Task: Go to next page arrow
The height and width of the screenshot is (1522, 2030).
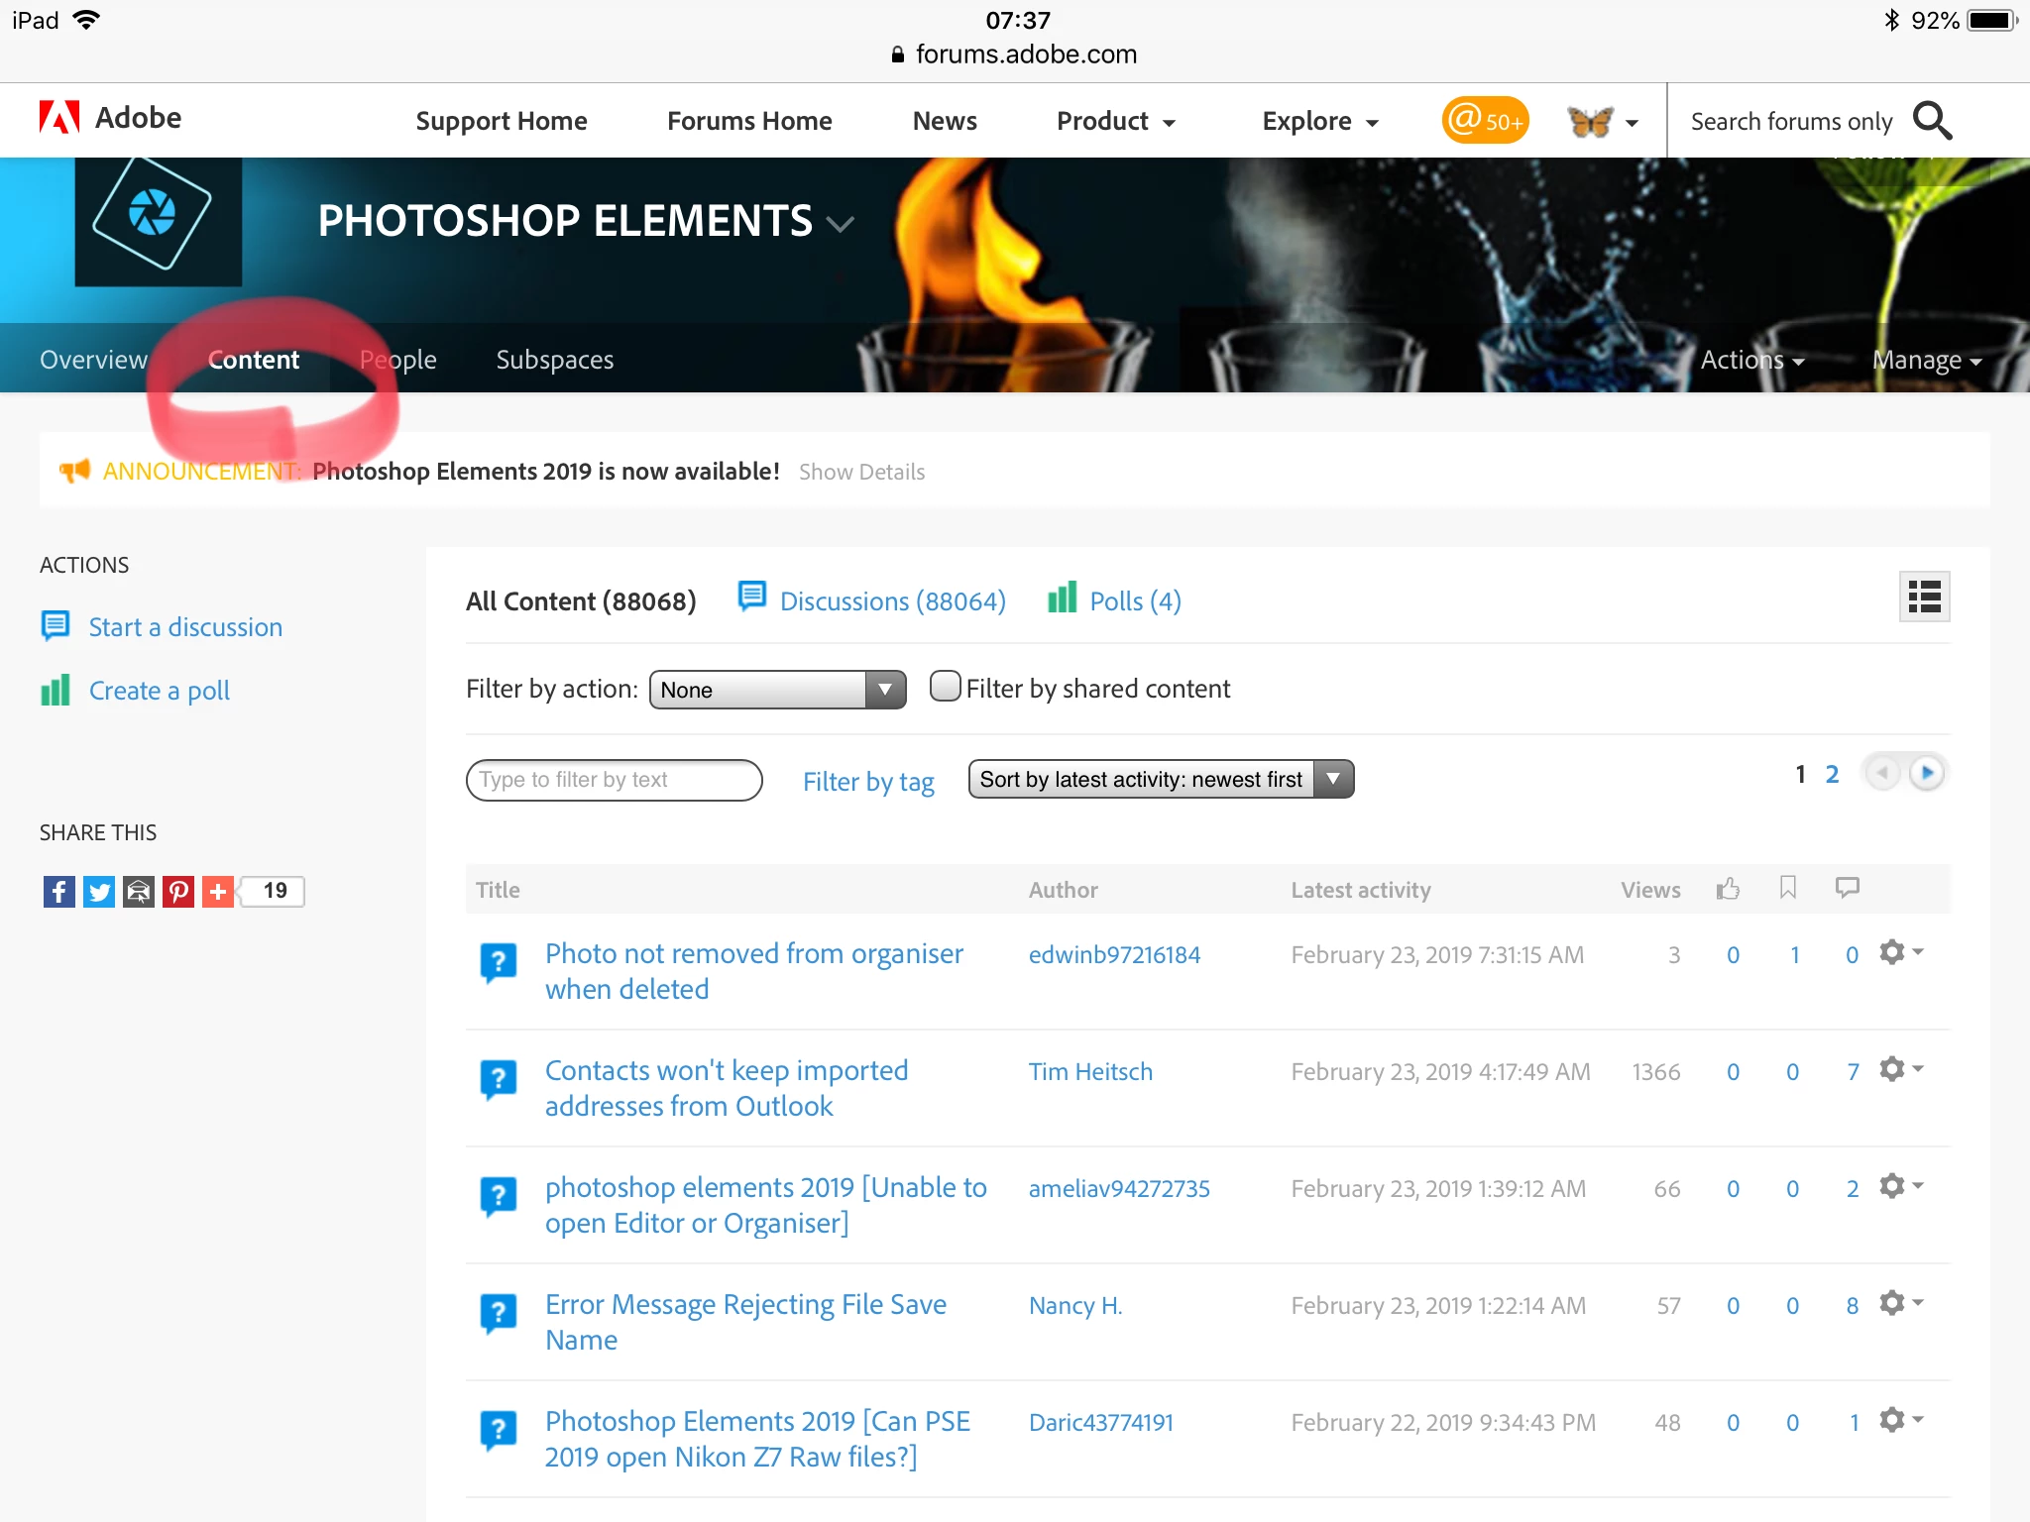Action: (1926, 773)
